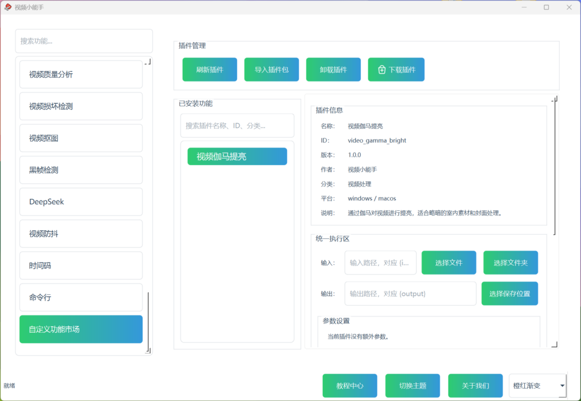Viewport: 581px width, 401px height.
Task: Open the 命令行 function
Action: (x=81, y=297)
